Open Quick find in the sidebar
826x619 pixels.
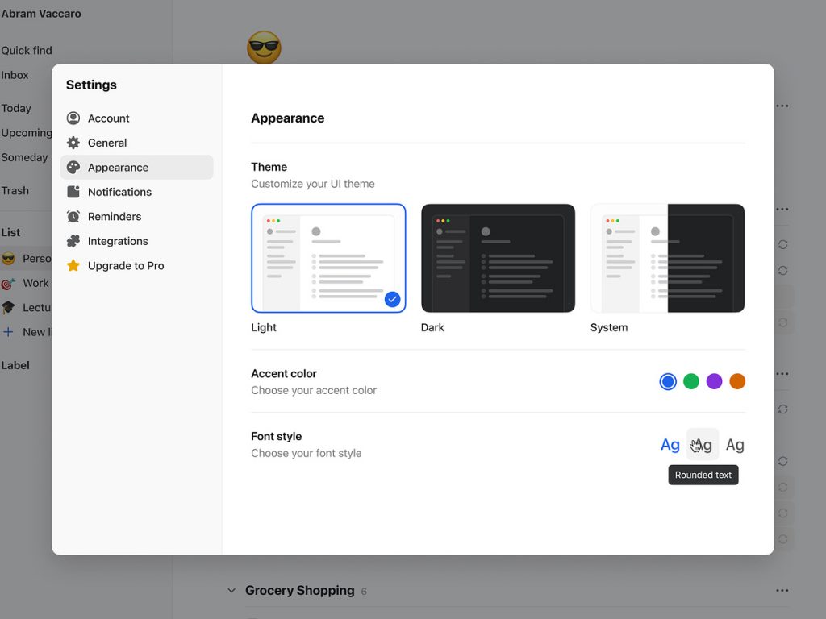point(27,50)
